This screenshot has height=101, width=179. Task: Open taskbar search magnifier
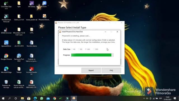10,98
